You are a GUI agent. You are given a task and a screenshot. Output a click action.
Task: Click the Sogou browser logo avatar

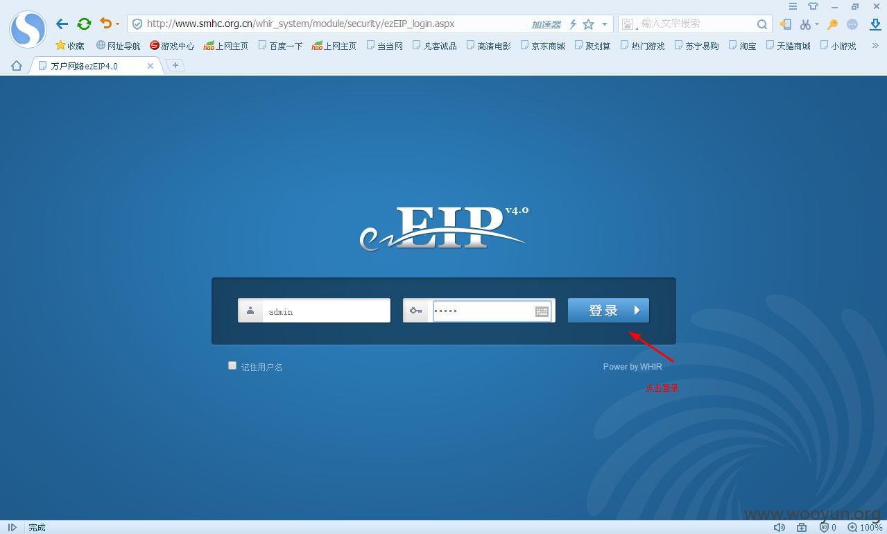(28, 29)
